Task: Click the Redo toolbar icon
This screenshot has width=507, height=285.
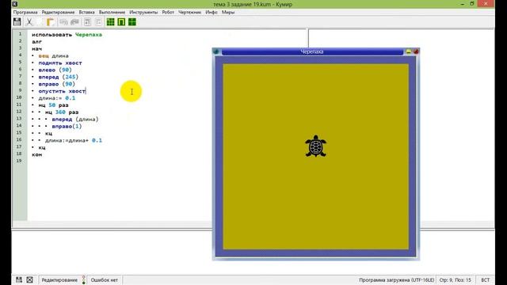Action: pos(74,21)
